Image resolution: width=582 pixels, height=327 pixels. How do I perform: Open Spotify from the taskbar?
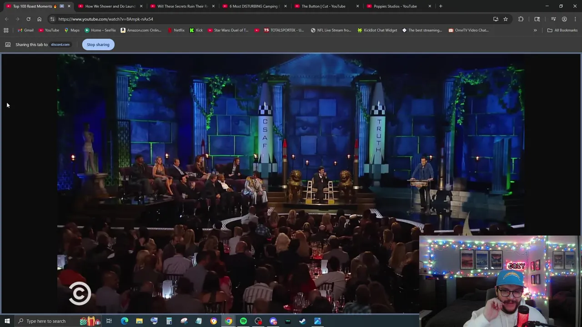pos(243,321)
